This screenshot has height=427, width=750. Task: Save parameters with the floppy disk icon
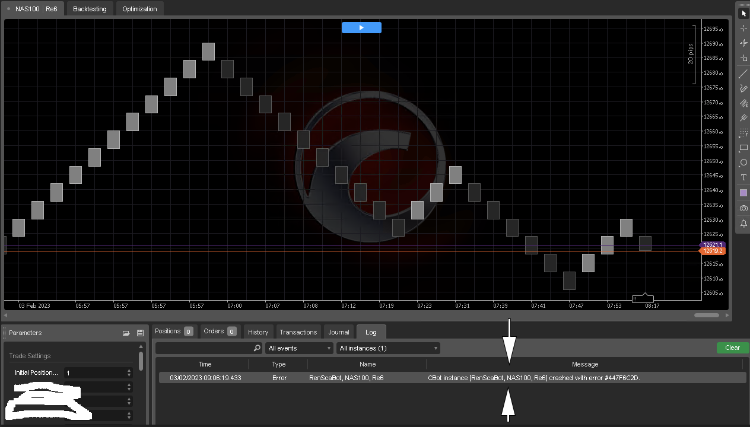(140, 333)
